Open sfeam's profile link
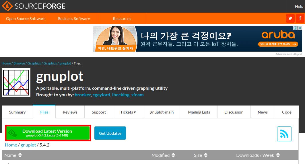The image size is (305, 164). (x=137, y=95)
